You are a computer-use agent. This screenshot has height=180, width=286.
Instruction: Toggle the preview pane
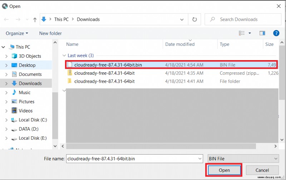point(262,33)
